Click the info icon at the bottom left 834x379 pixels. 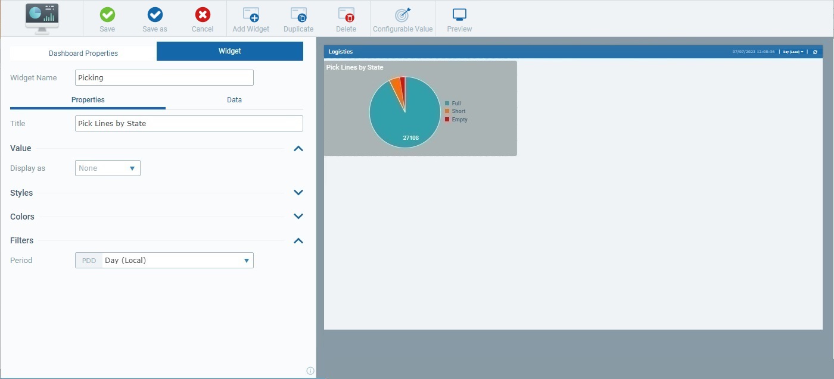[310, 370]
